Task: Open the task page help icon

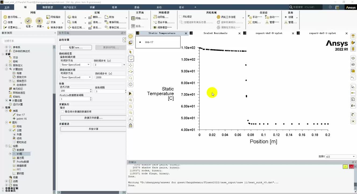Action: point(125,40)
